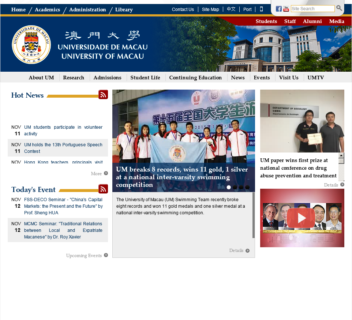Open the Contact Us link
This screenshot has width=352, height=320.
183,10
